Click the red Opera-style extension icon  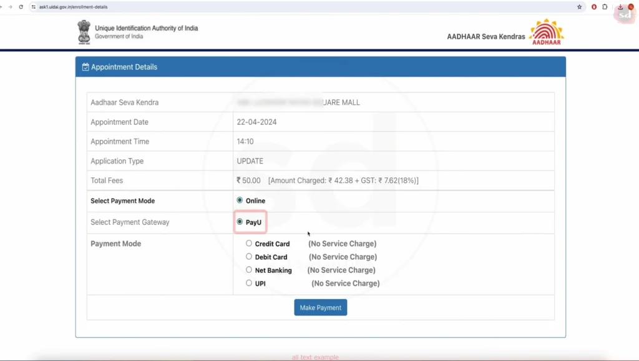(594, 7)
